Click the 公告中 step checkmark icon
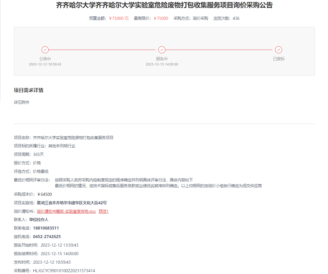The height and width of the screenshot is (274, 328). 45,50
